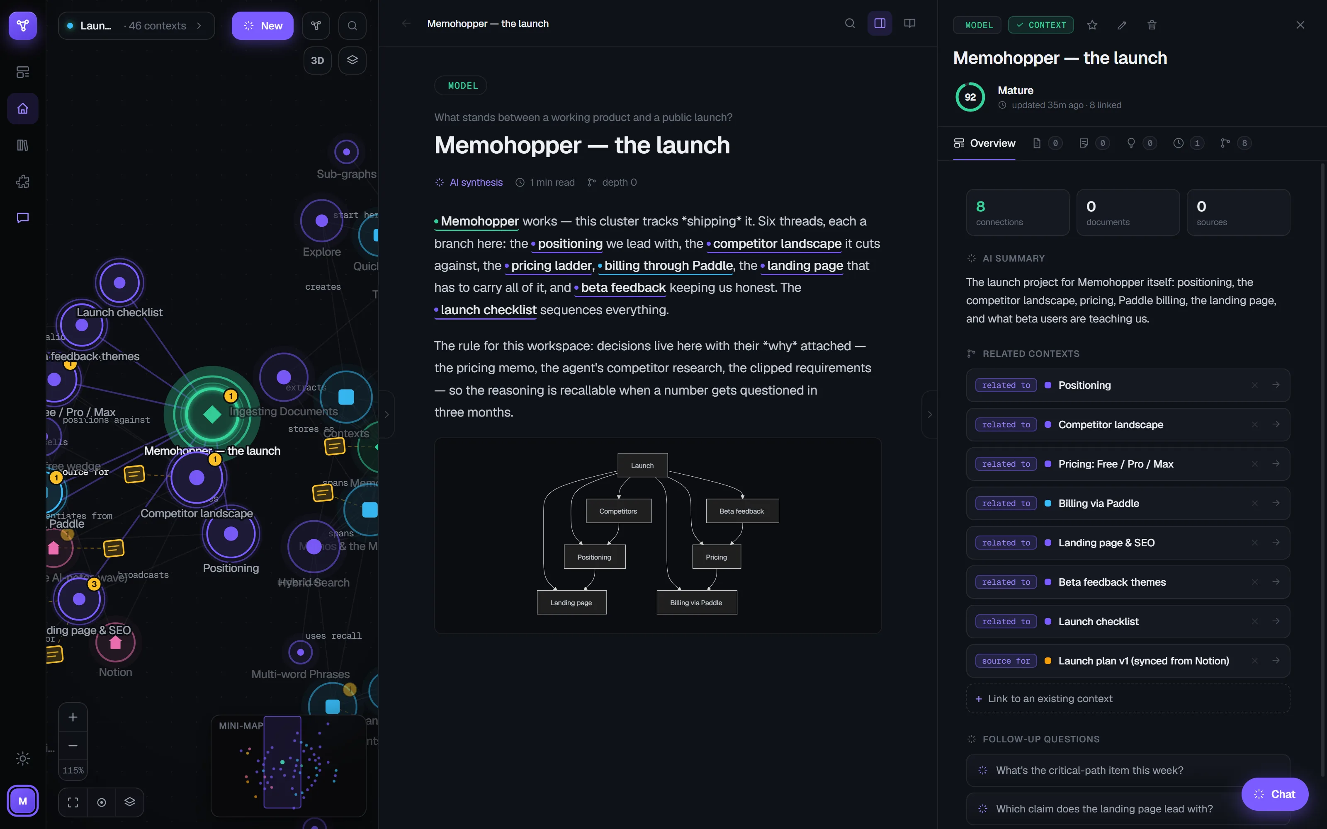Change relation type for Landing page & SEO

coord(1006,543)
